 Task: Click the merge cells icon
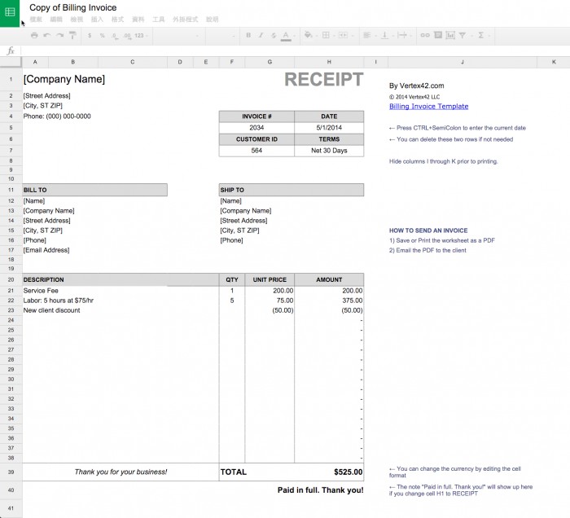coord(343,35)
